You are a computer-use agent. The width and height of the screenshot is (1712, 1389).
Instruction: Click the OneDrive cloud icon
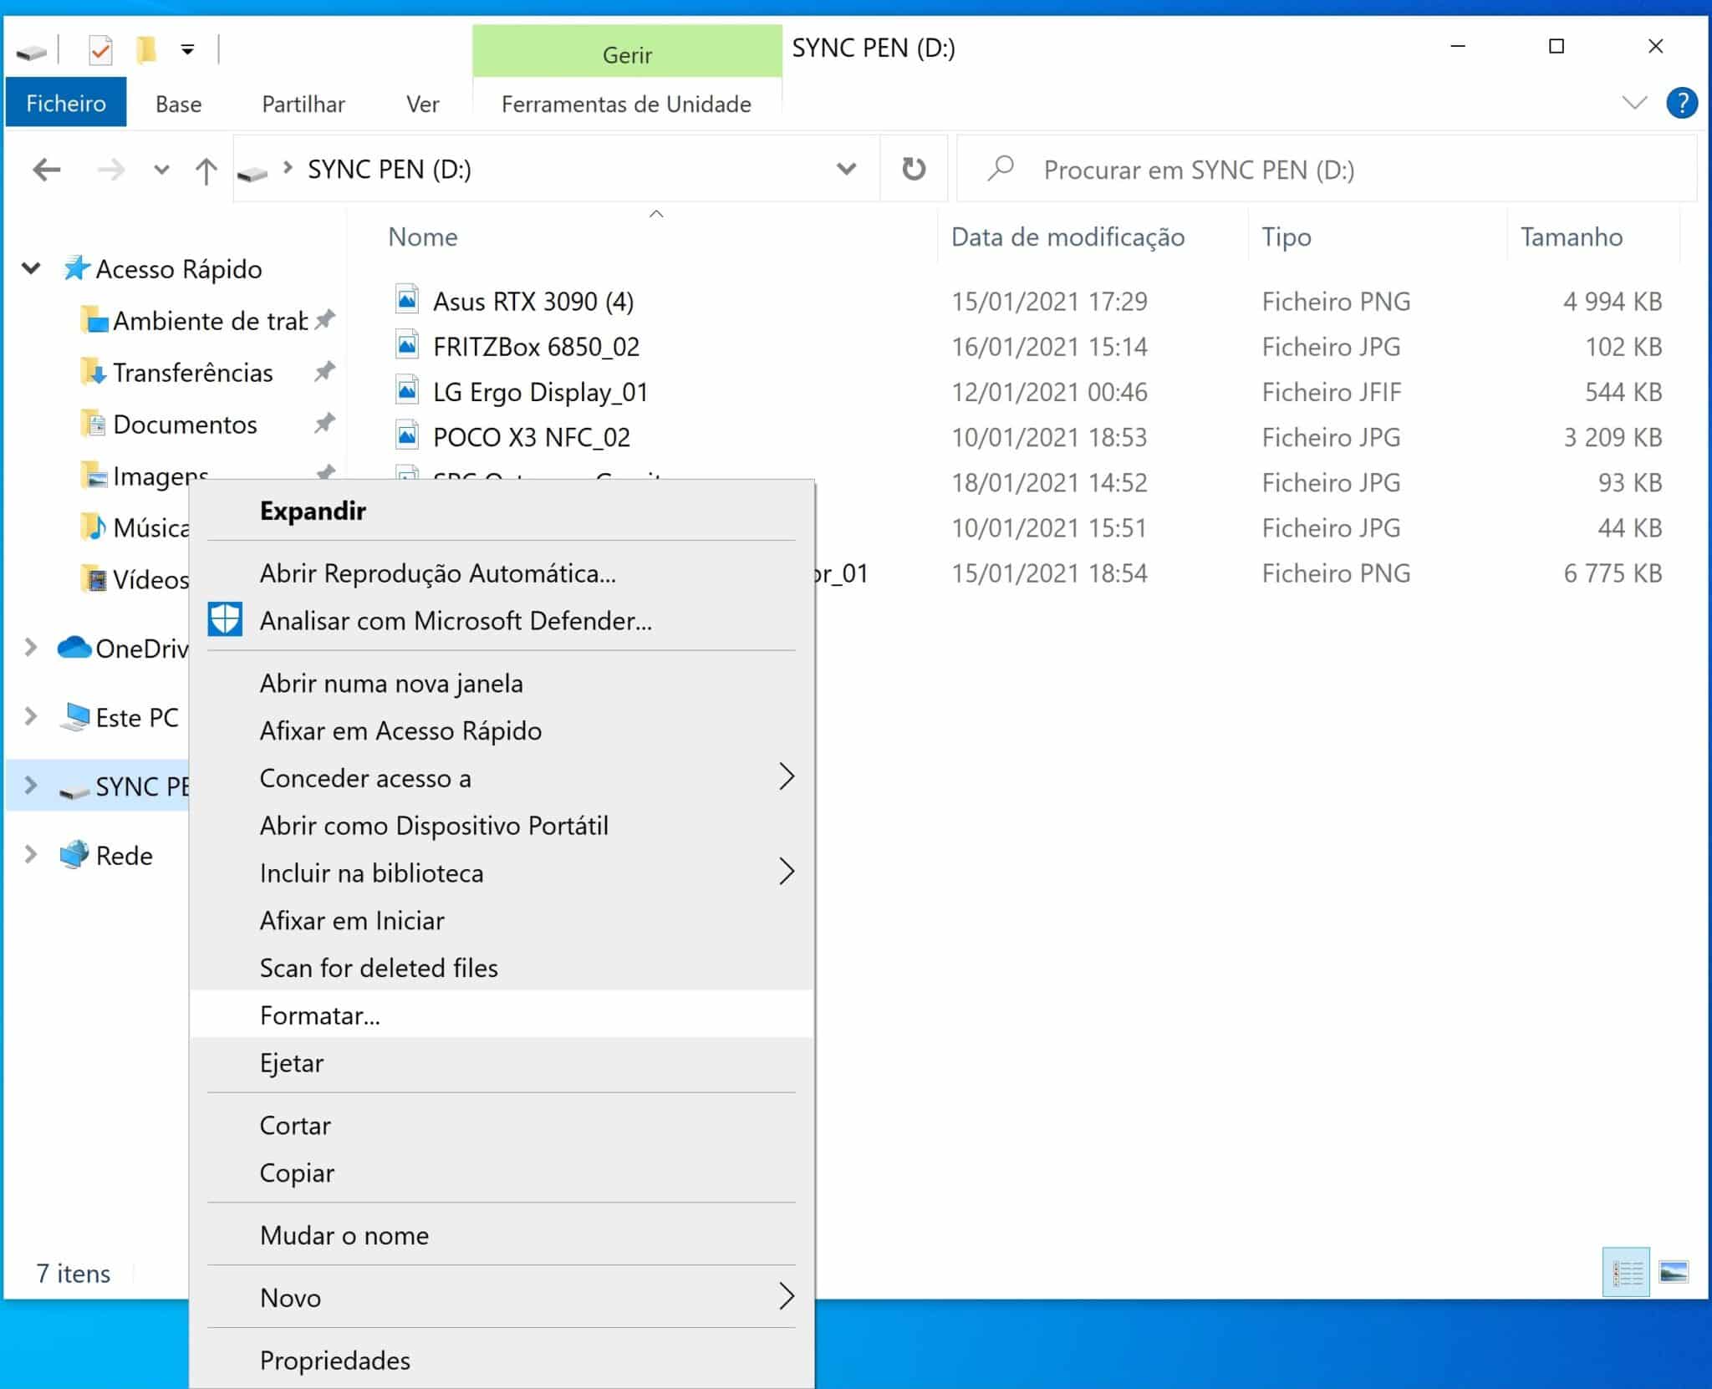[x=74, y=648]
